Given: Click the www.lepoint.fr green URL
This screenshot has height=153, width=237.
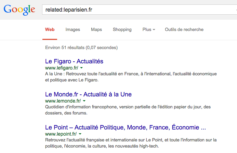Looking at the screenshot, I should pos(61,134).
